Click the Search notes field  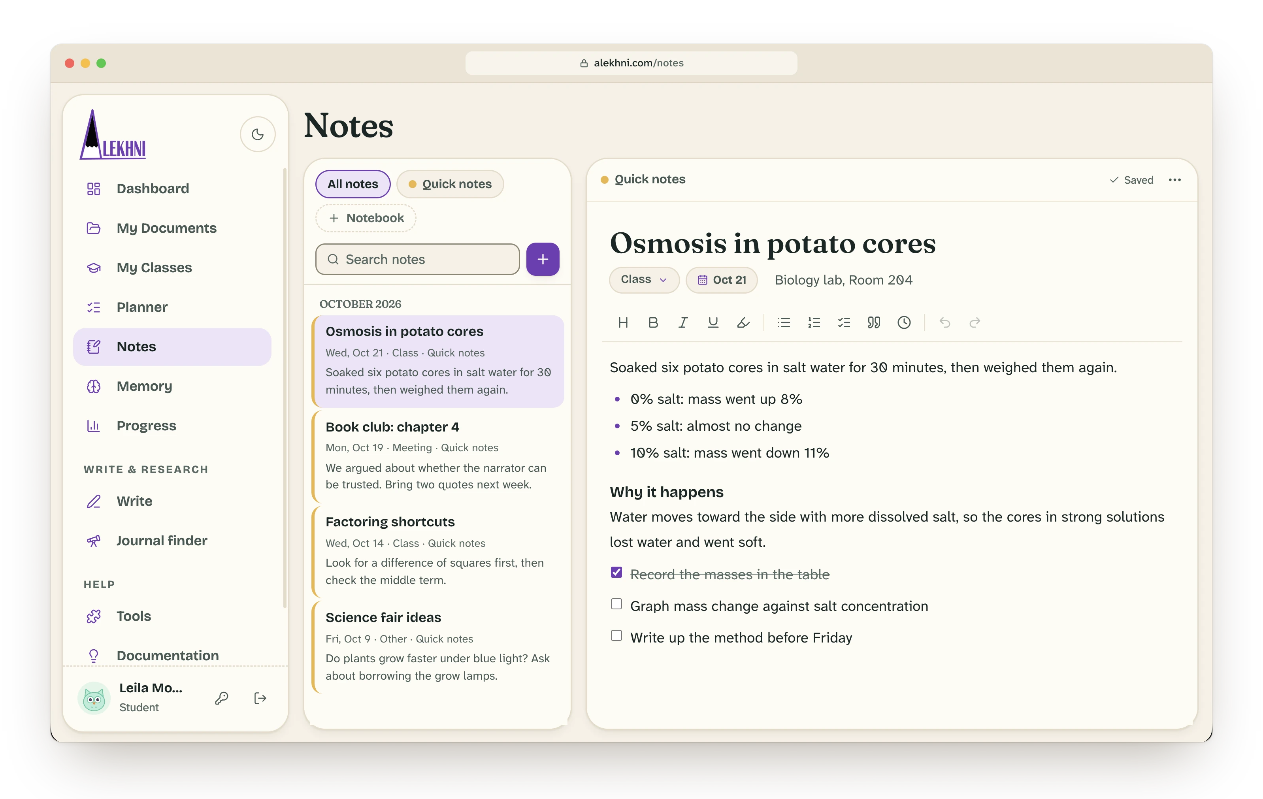(x=417, y=259)
